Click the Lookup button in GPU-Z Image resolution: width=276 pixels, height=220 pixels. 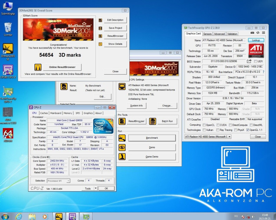[x=256, y=40]
